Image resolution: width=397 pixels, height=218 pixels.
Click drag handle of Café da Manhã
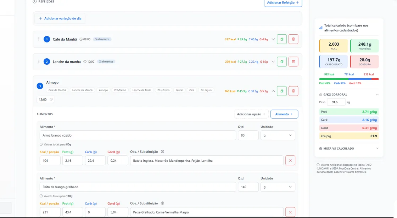coord(39,39)
